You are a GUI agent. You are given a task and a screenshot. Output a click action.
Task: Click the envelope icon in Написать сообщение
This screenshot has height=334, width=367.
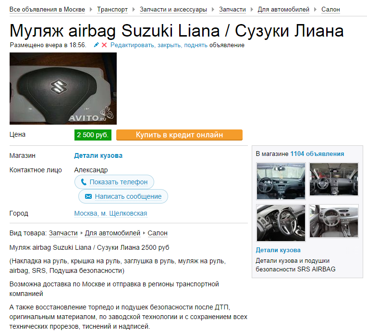point(88,196)
